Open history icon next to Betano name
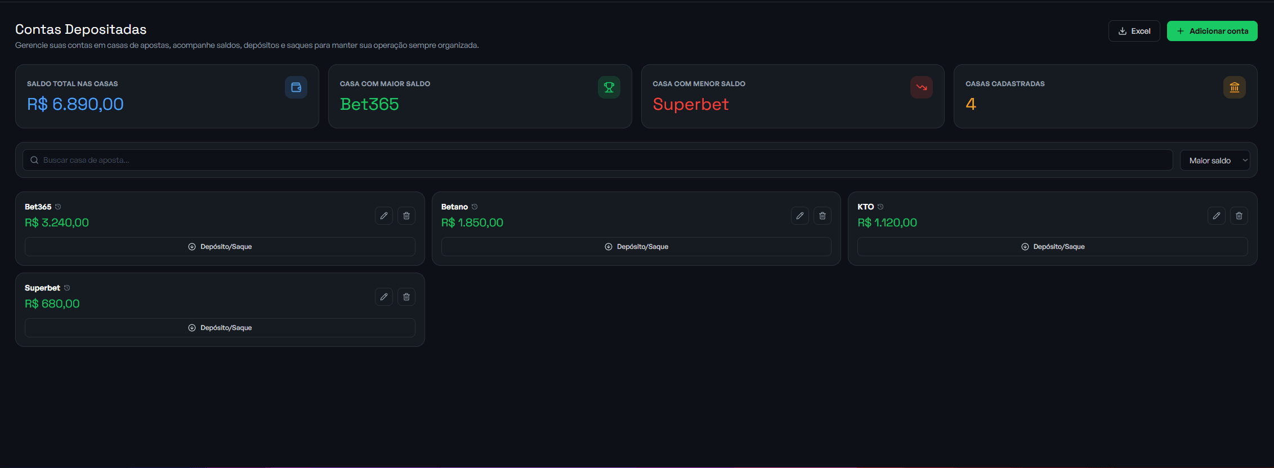 [x=475, y=207]
